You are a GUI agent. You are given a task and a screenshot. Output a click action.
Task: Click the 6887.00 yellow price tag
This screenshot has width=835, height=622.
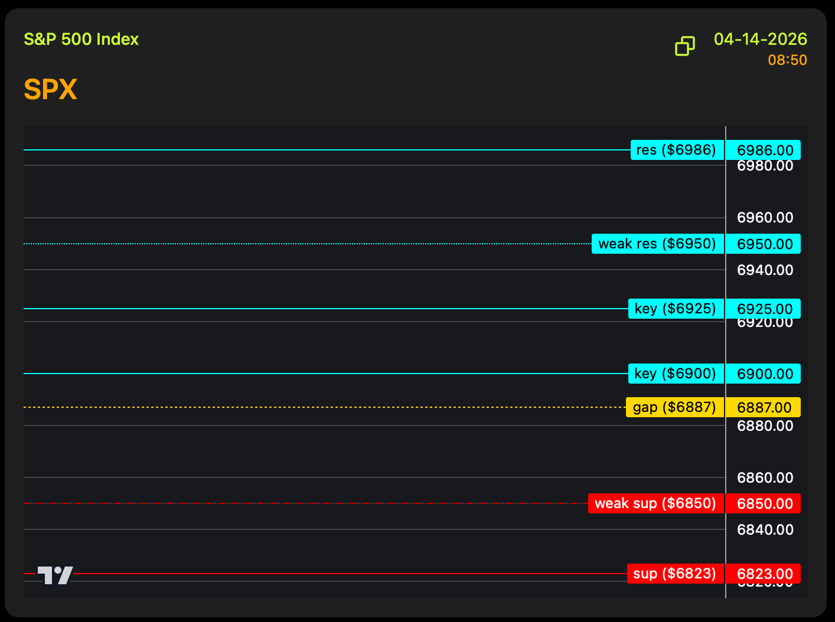pyautogui.click(x=764, y=407)
